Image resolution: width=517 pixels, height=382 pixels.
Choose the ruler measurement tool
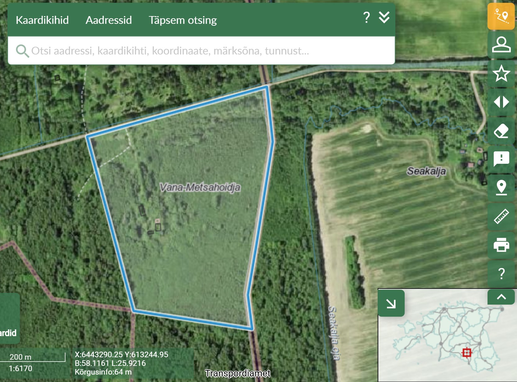[x=501, y=216]
